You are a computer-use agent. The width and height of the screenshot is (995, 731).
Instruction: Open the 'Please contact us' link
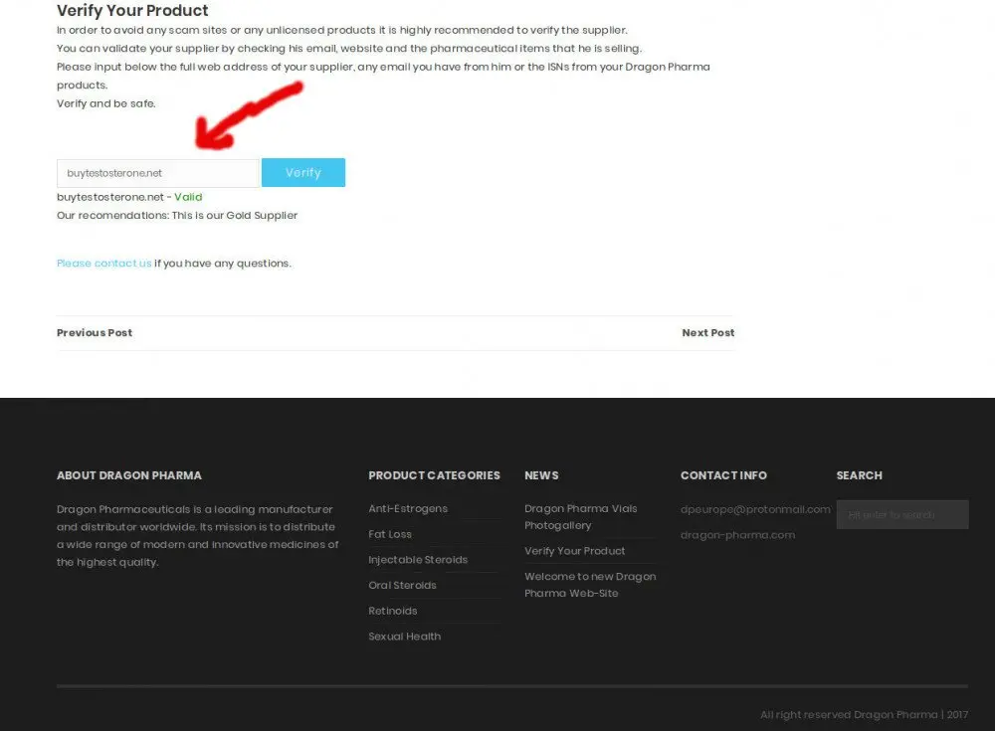coord(103,264)
